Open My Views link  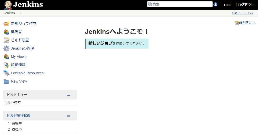pyautogui.click(x=18, y=57)
